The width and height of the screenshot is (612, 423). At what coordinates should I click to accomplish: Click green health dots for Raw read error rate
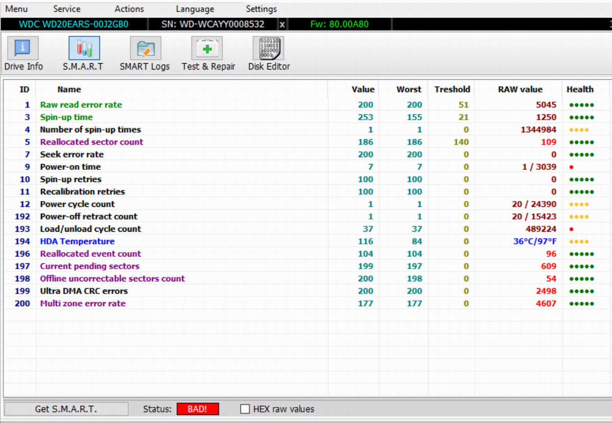(x=581, y=105)
